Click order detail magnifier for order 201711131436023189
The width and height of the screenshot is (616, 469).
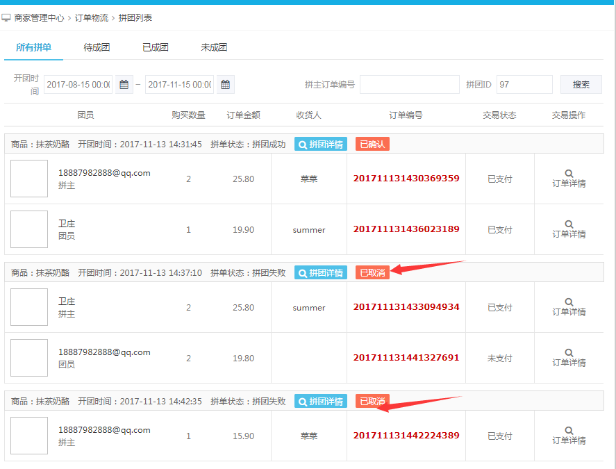coord(569,224)
